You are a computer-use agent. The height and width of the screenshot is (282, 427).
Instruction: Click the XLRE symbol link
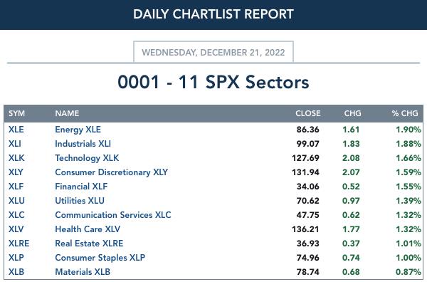[x=19, y=244]
